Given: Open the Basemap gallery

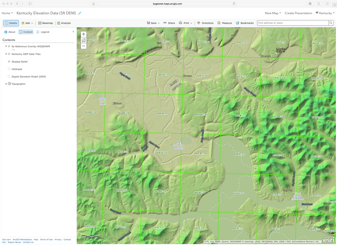Looking at the screenshot, I should tap(45, 23).
